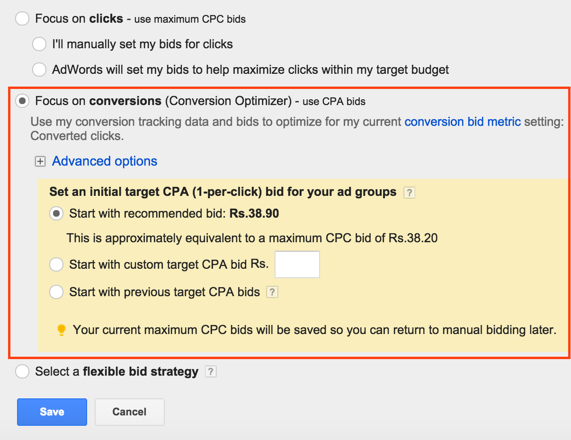This screenshot has height=440, width=571.
Task: Click the help icon next to the target CPA heading
Action: 409,192
